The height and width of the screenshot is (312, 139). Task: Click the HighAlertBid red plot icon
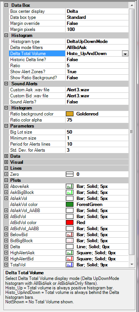[x=70, y=259]
